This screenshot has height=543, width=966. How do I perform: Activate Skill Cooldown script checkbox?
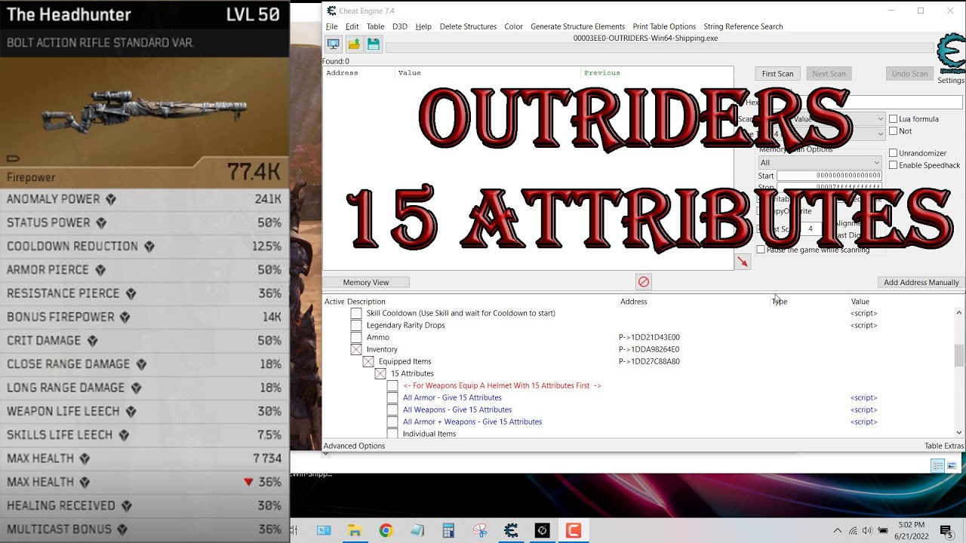pos(355,313)
